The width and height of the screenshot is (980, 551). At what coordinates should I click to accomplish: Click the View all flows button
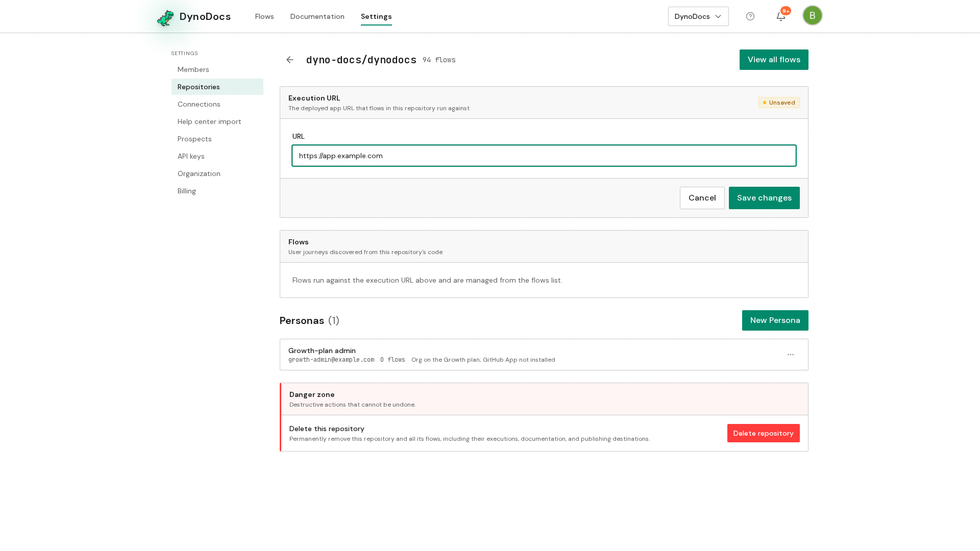tap(774, 60)
